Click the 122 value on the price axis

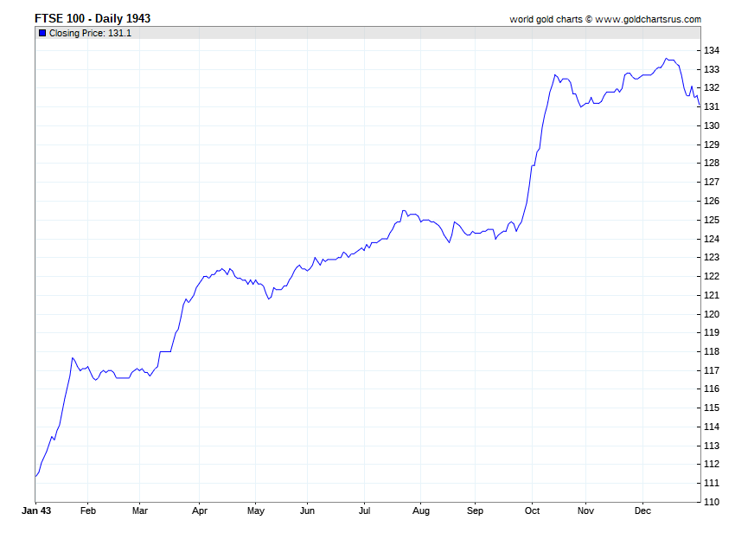tap(712, 276)
